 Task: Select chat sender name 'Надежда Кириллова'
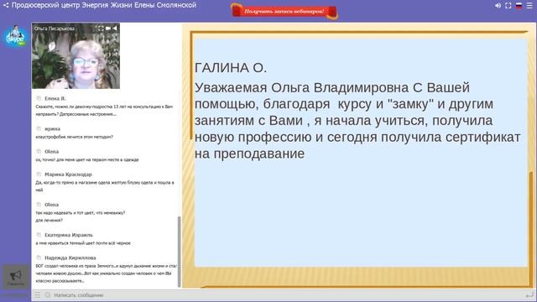(x=70, y=258)
